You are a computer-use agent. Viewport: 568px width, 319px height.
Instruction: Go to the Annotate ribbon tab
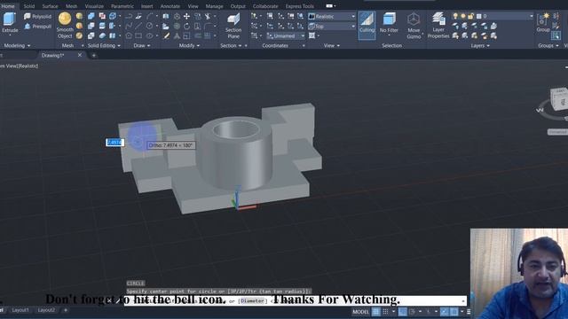pyautogui.click(x=170, y=6)
